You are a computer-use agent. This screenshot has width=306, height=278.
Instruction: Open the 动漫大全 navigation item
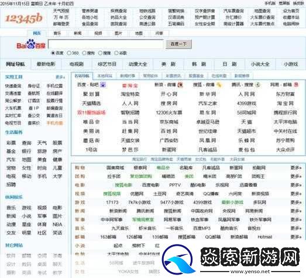click(137, 64)
